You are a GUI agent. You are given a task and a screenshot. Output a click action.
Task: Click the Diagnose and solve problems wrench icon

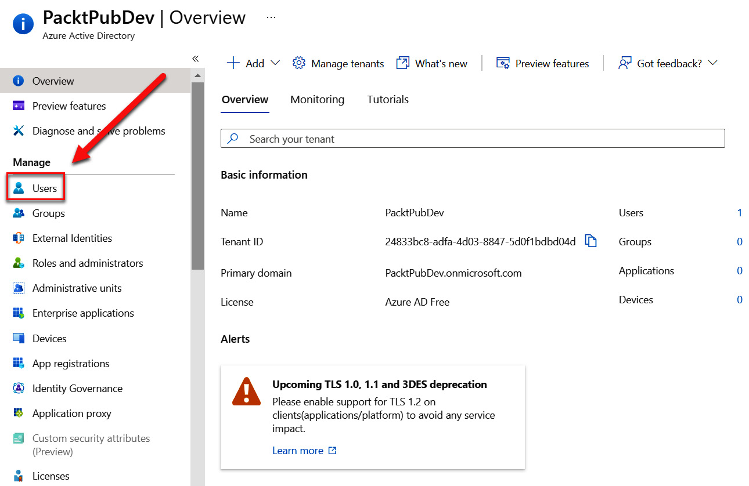click(x=19, y=130)
